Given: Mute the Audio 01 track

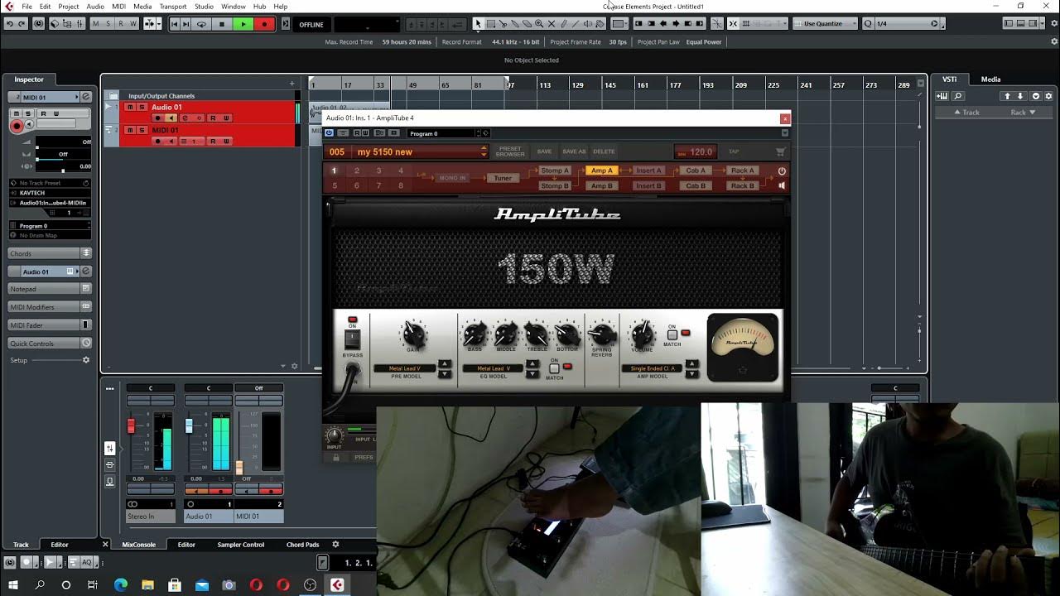Looking at the screenshot, I should pos(130,107).
